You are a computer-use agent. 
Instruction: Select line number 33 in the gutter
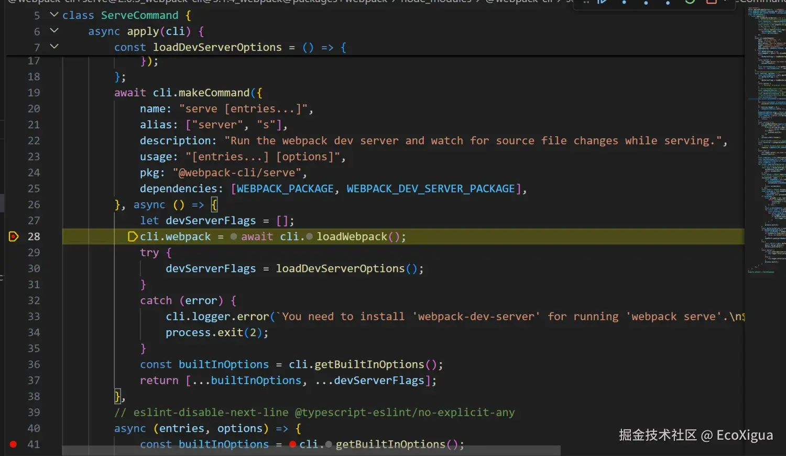click(x=34, y=317)
